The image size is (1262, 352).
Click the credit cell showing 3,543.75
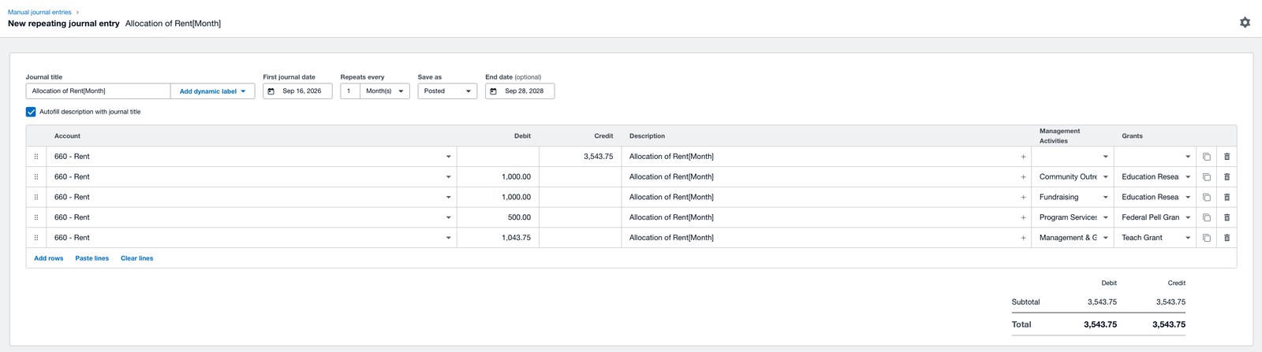[x=580, y=157]
